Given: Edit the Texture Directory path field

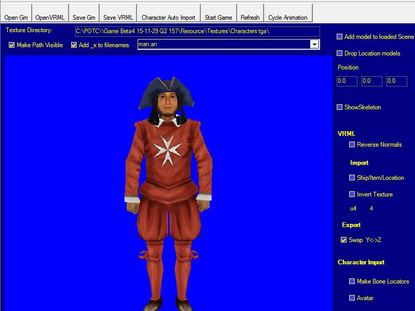Looking at the screenshot, I should click(x=197, y=32).
